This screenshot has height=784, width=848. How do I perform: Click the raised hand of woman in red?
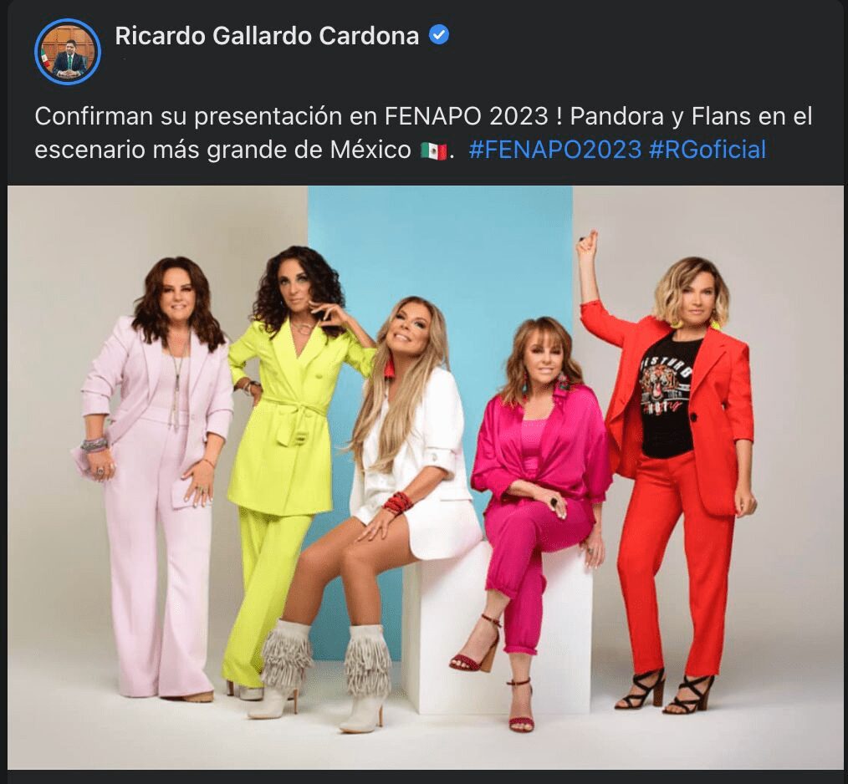point(587,242)
